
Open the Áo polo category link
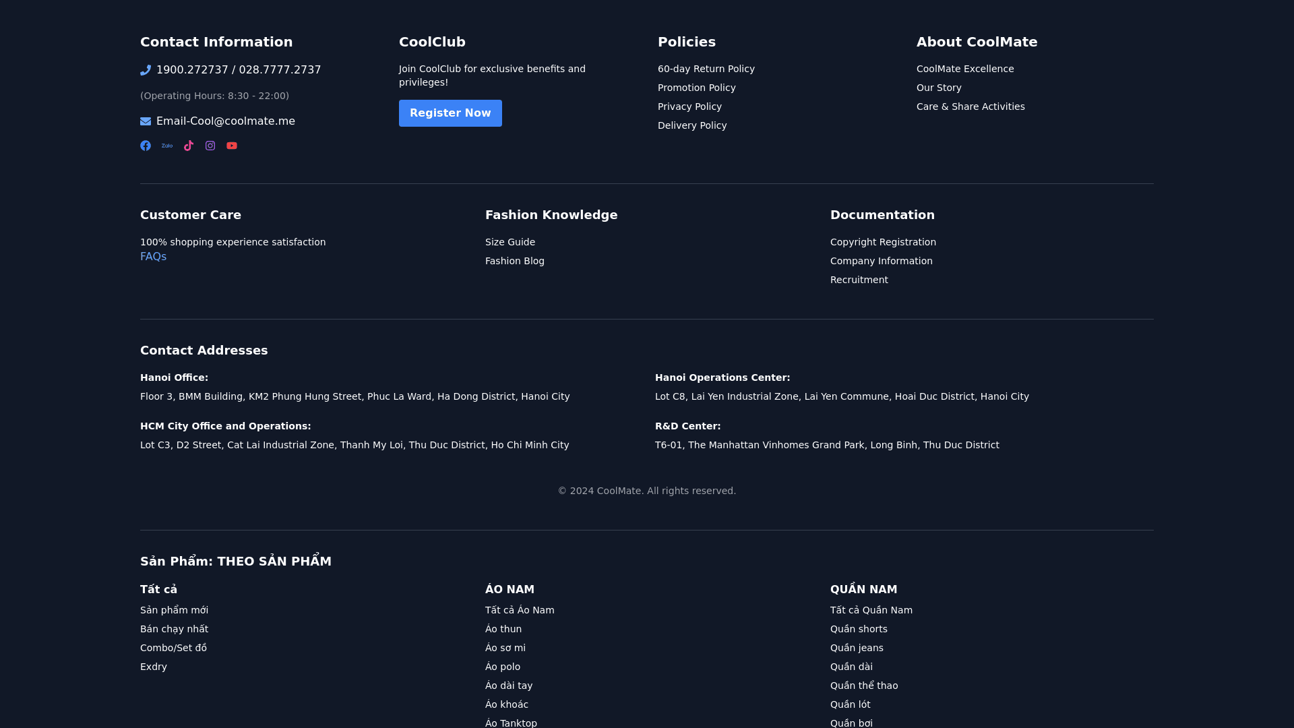pyautogui.click(x=502, y=667)
